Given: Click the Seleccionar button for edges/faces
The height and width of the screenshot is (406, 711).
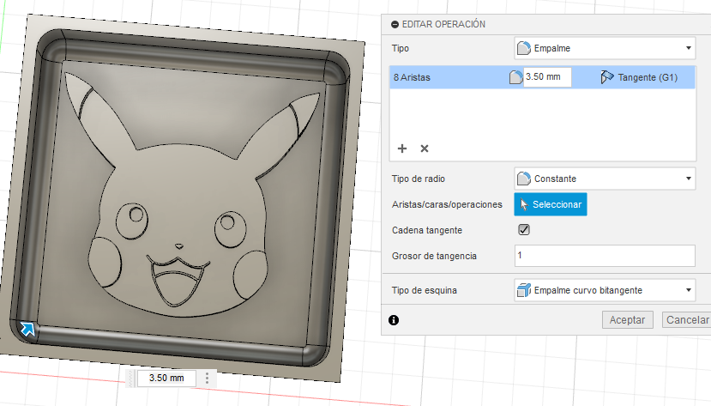Looking at the screenshot, I should tap(551, 204).
